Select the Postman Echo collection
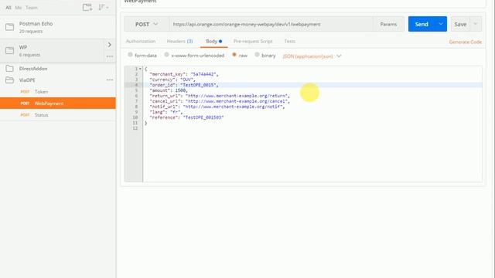The width and height of the screenshot is (495, 278). point(58,27)
